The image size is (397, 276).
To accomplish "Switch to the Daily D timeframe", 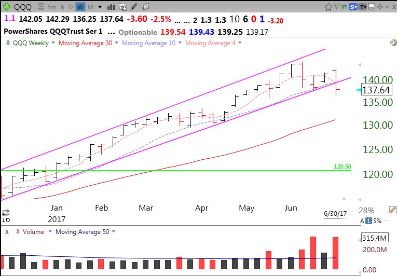I will coord(71,7).
